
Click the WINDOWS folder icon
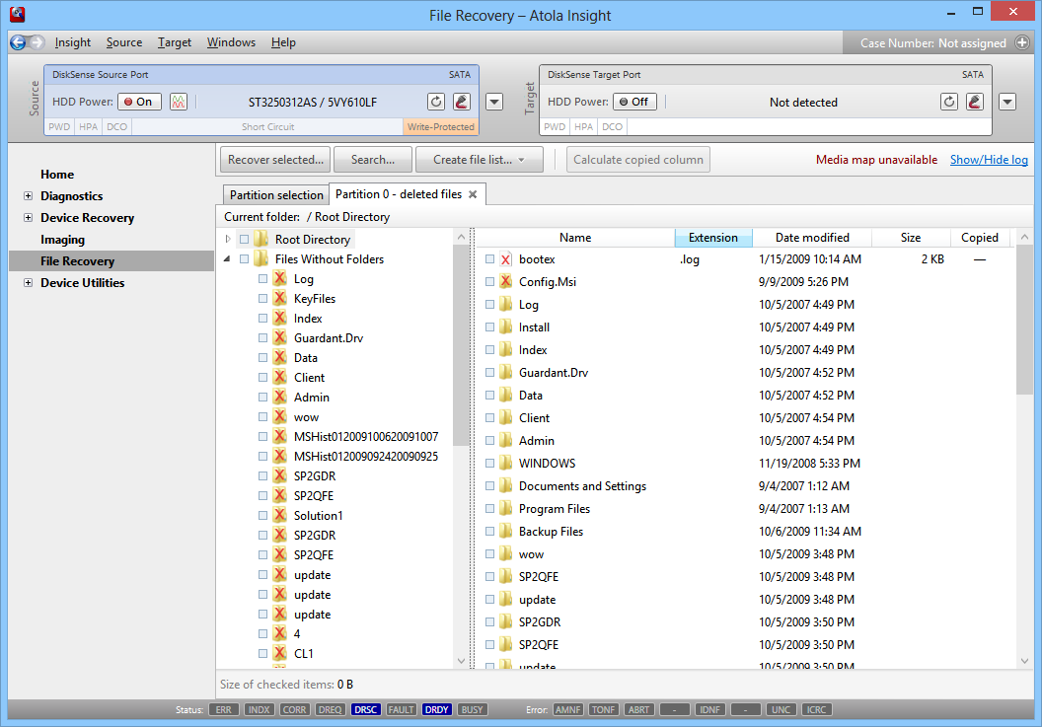point(506,464)
